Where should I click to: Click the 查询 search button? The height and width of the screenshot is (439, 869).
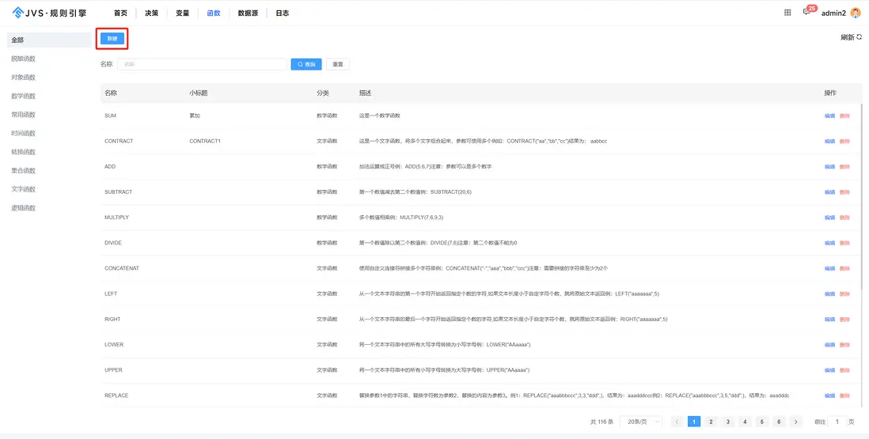point(306,64)
